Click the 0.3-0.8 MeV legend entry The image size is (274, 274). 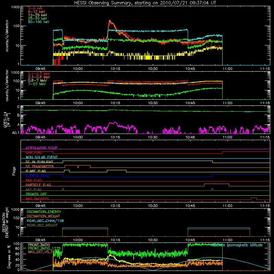[39, 77]
